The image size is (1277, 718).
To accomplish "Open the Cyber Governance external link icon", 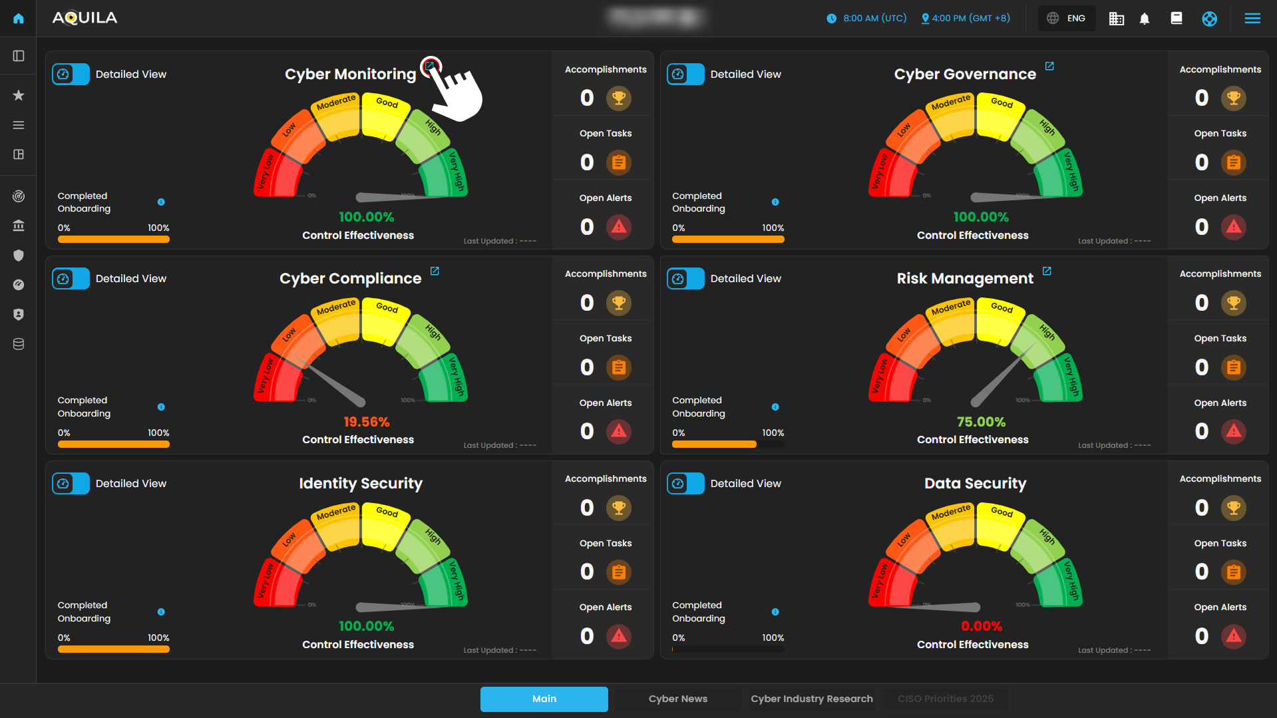I will coord(1049,67).
